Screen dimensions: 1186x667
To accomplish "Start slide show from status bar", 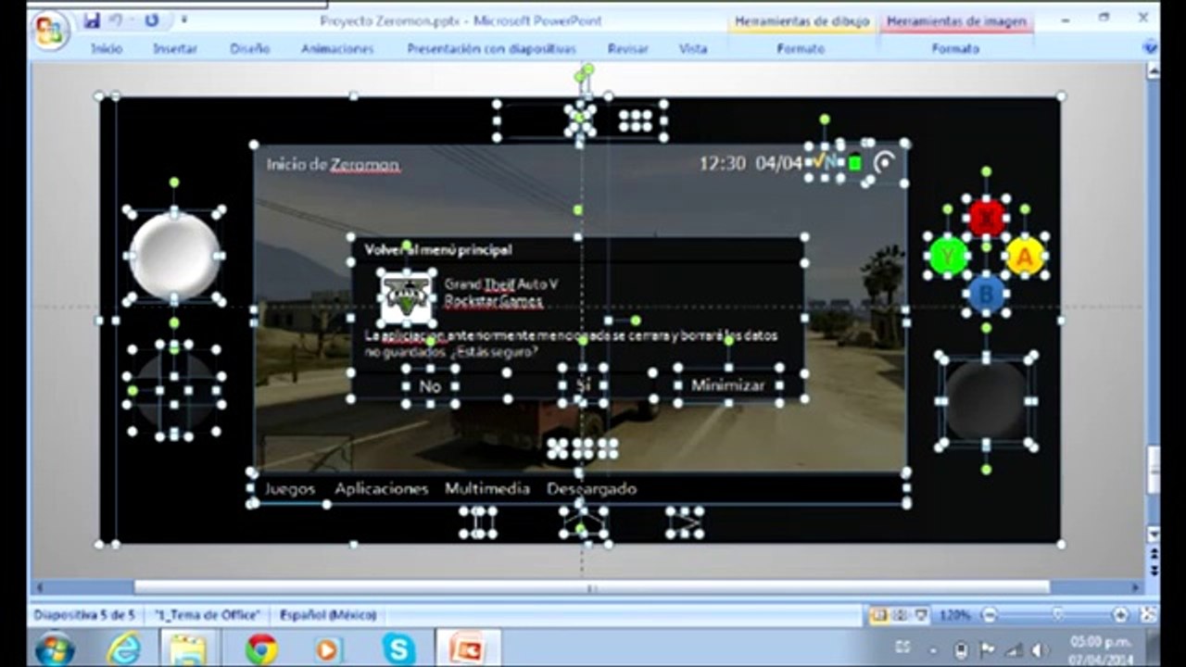I will pyautogui.click(x=921, y=615).
